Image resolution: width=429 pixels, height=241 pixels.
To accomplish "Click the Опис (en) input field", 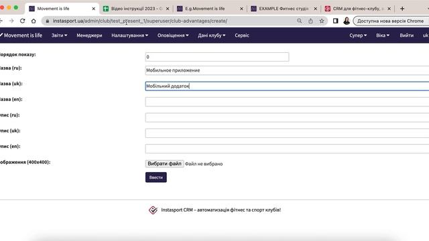I will tap(287, 149).
